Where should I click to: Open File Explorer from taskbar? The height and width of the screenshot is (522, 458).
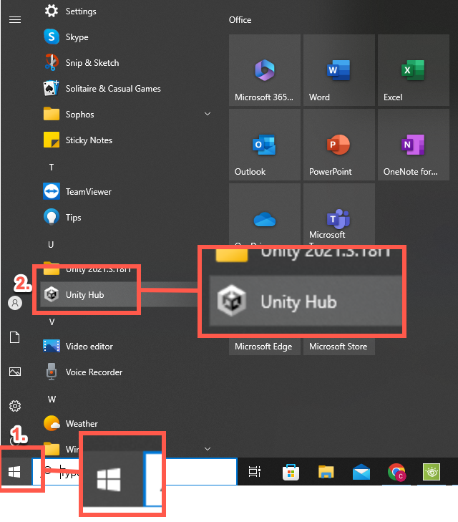coord(326,472)
